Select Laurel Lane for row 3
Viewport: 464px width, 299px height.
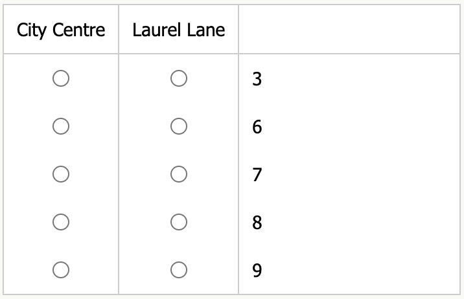[179, 78]
